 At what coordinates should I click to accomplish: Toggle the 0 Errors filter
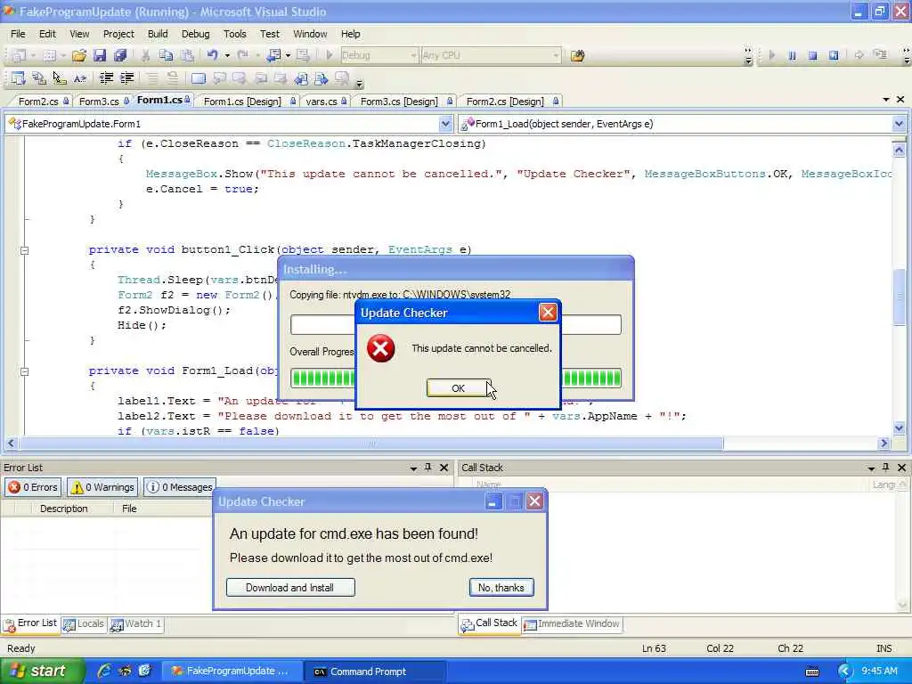tap(33, 487)
